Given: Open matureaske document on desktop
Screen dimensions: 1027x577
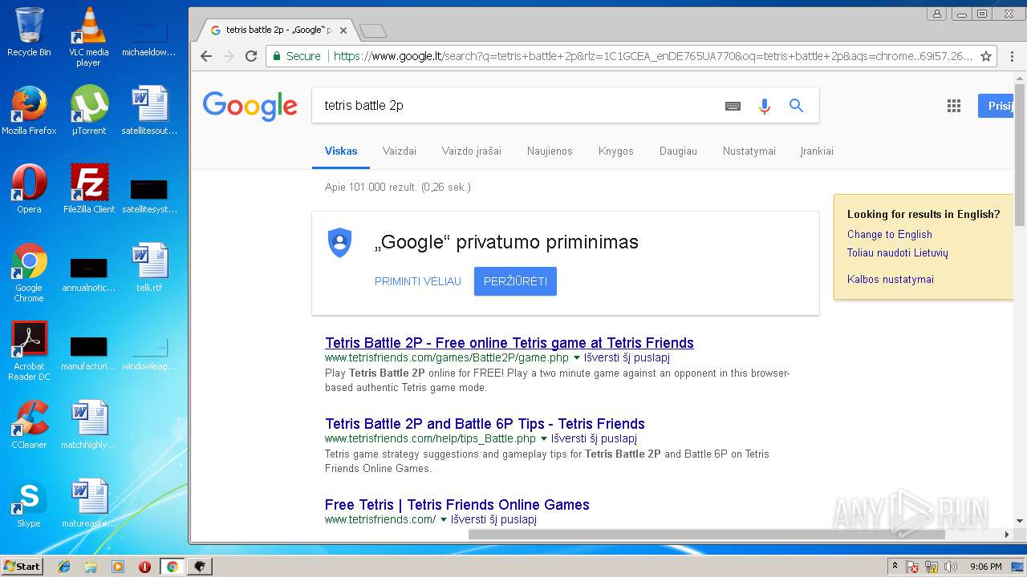Looking at the screenshot, I should pos(89,503).
